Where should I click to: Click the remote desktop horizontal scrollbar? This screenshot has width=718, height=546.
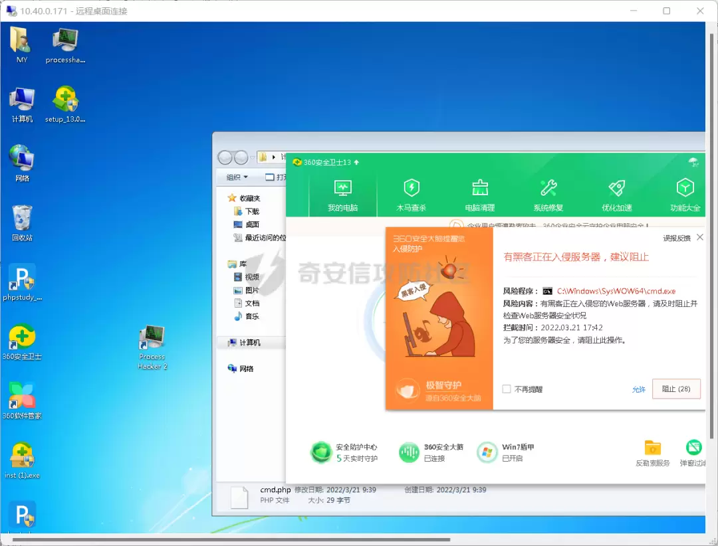(231, 539)
